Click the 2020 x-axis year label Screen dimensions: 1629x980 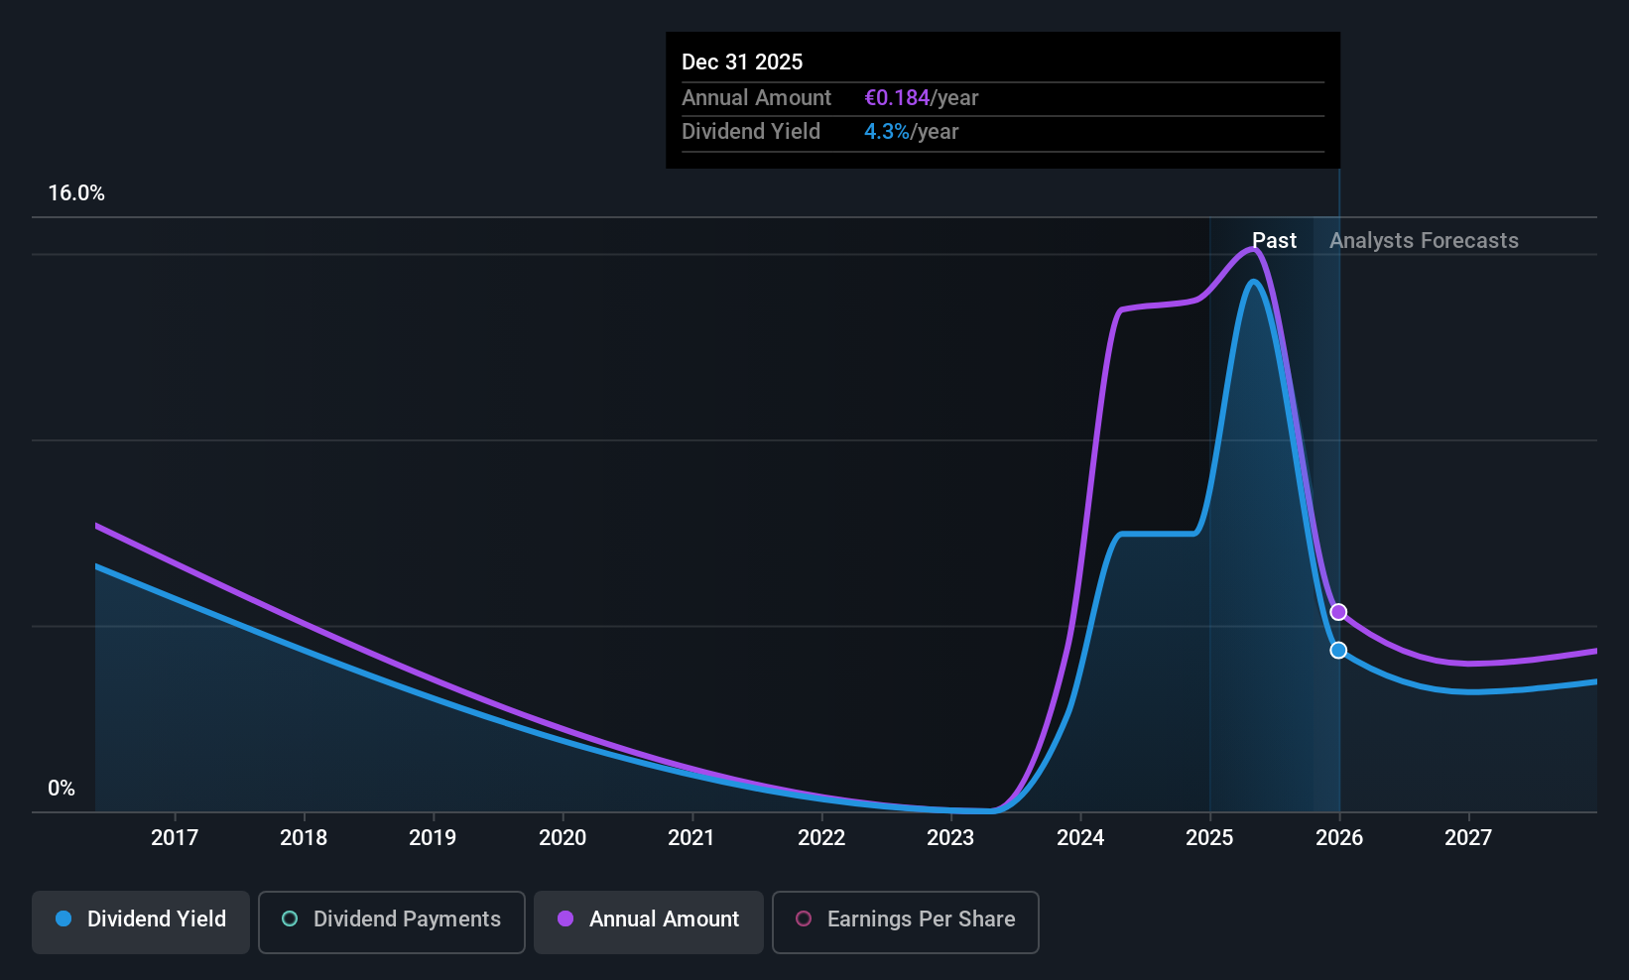(563, 838)
